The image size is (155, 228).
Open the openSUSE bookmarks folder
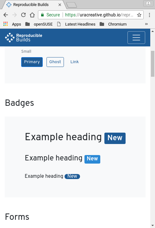point(39,24)
